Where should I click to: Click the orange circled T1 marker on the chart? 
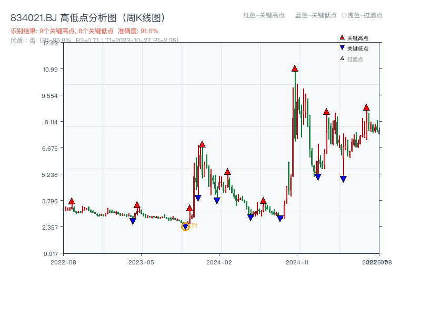pos(185,226)
